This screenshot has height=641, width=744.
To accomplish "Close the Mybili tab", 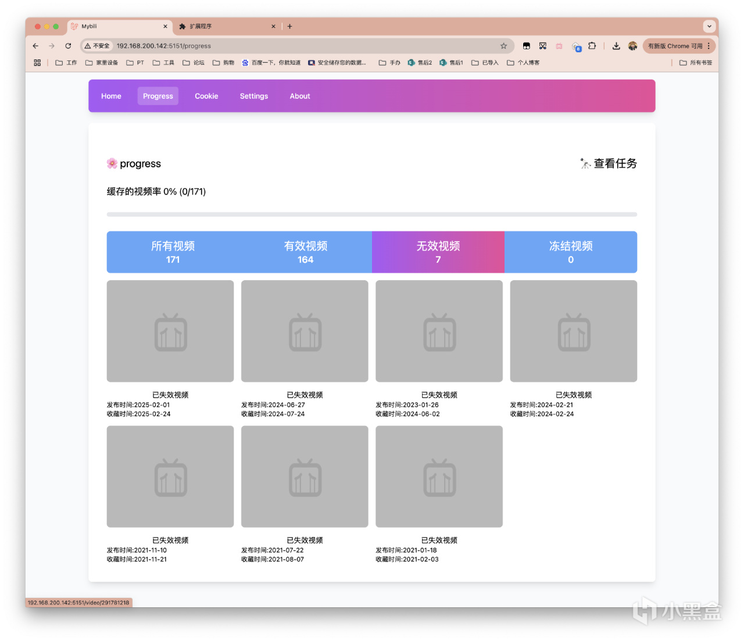I will pyautogui.click(x=165, y=26).
